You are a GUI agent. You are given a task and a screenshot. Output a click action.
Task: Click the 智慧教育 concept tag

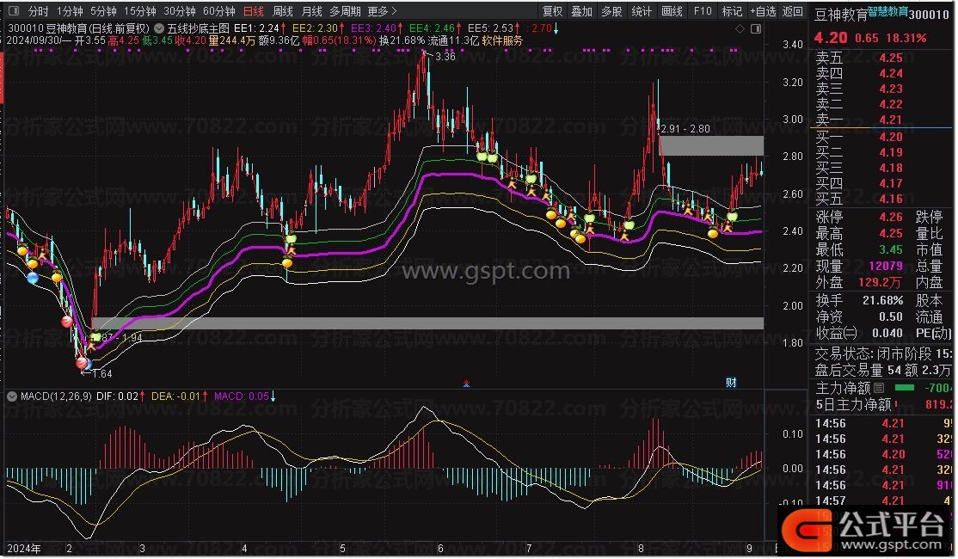tap(887, 11)
